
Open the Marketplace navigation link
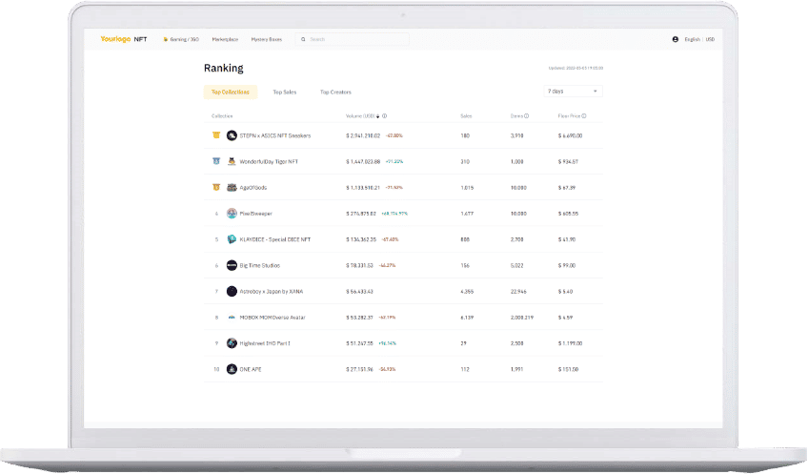coord(226,39)
